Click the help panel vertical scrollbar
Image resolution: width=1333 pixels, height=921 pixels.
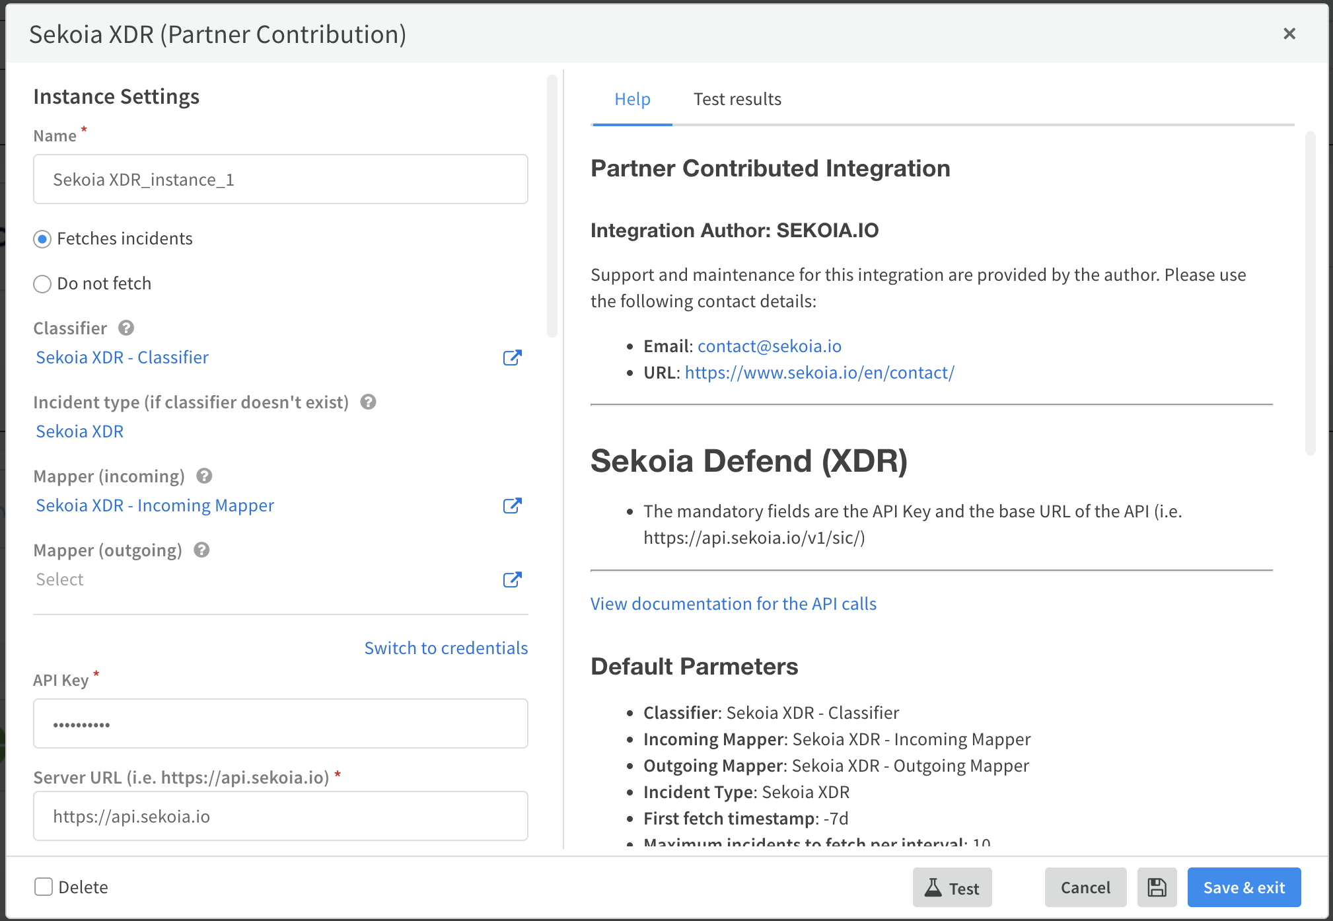click(1310, 294)
